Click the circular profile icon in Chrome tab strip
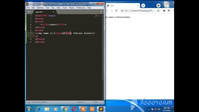The width and height of the screenshot is (199, 112). coord(158,6)
